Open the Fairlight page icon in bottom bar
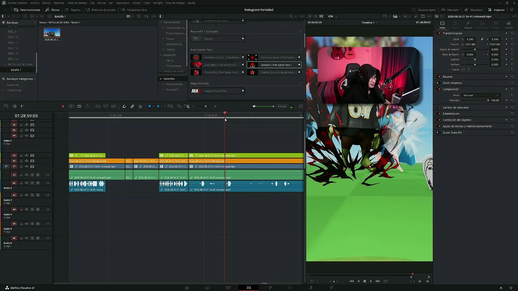This screenshot has width=518, height=291. 311,288
